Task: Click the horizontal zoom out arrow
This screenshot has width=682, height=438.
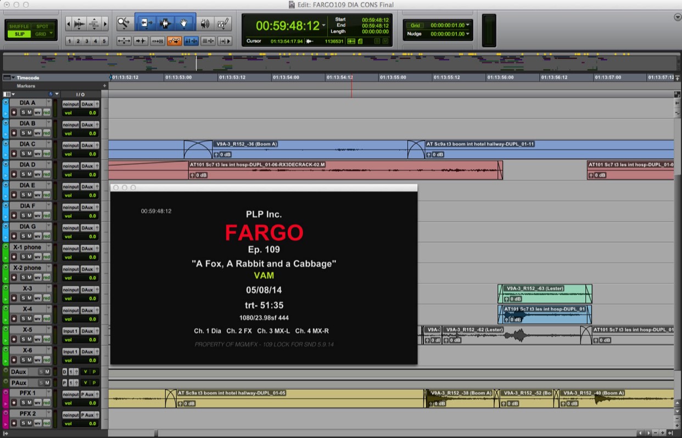Action: coord(68,24)
